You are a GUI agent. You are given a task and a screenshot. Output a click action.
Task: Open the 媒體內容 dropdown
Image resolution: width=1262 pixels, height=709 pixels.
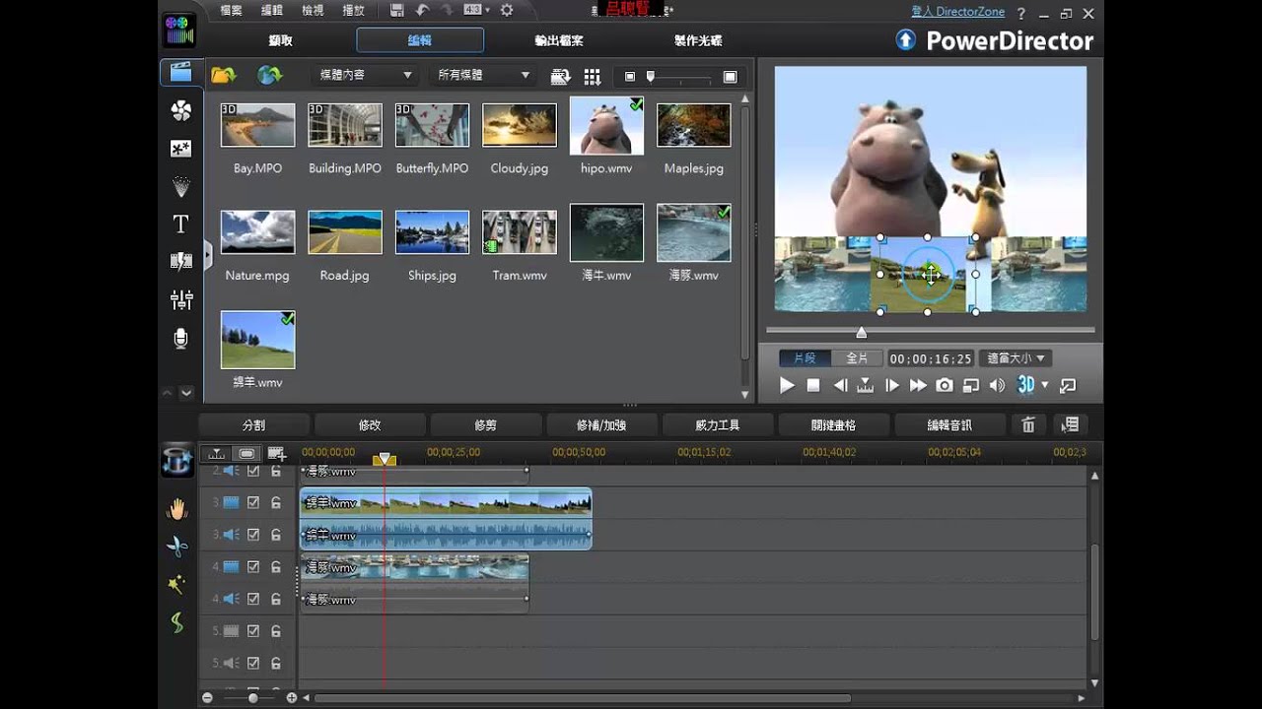365,75
